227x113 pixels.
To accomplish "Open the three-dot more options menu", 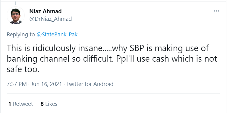I will [x=216, y=11].
